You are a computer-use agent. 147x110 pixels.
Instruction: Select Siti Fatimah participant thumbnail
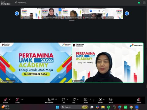coord(51,13)
